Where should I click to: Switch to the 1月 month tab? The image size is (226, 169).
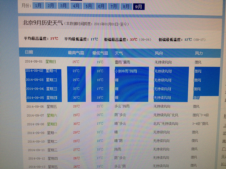(x=38, y=5)
